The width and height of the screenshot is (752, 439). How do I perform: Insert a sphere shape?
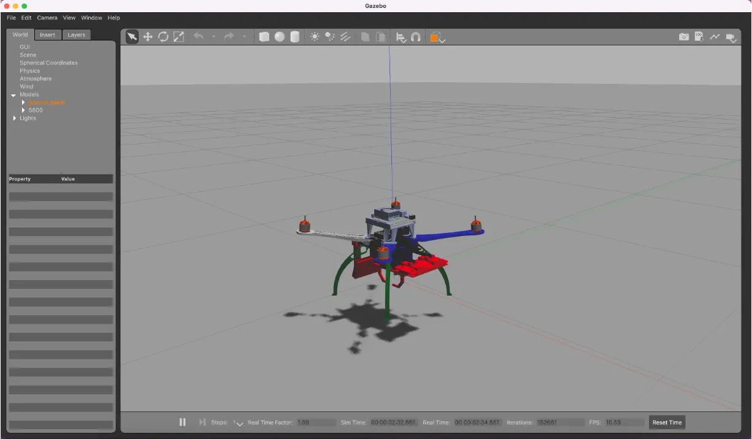(x=280, y=37)
